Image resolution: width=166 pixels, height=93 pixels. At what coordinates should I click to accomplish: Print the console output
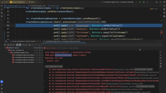pos(161,64)
